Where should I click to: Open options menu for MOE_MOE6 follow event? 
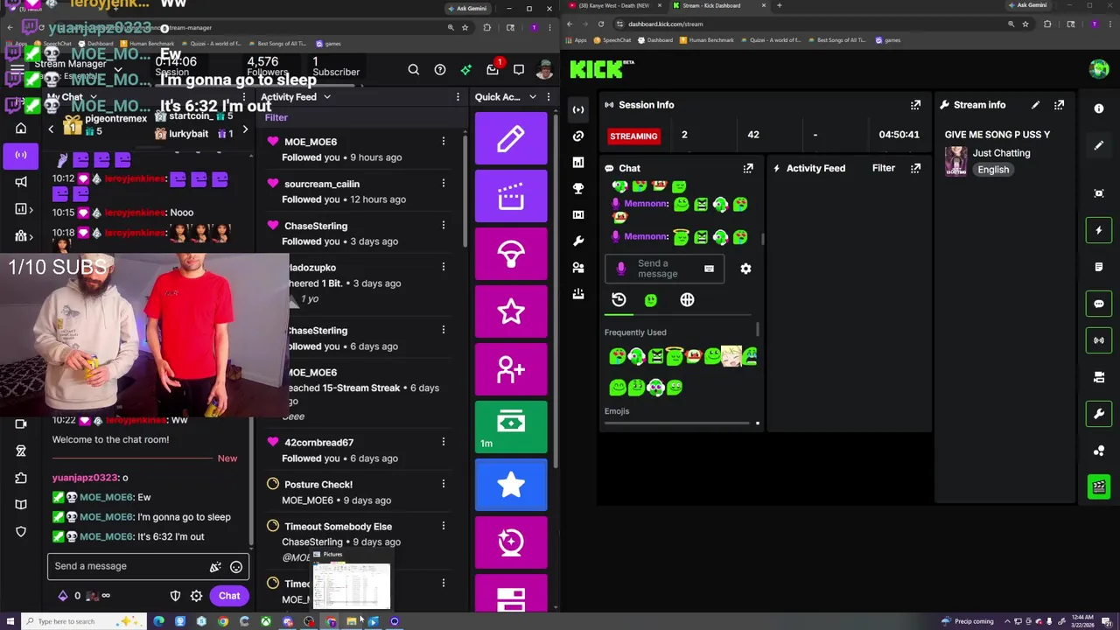click(444, 142)
